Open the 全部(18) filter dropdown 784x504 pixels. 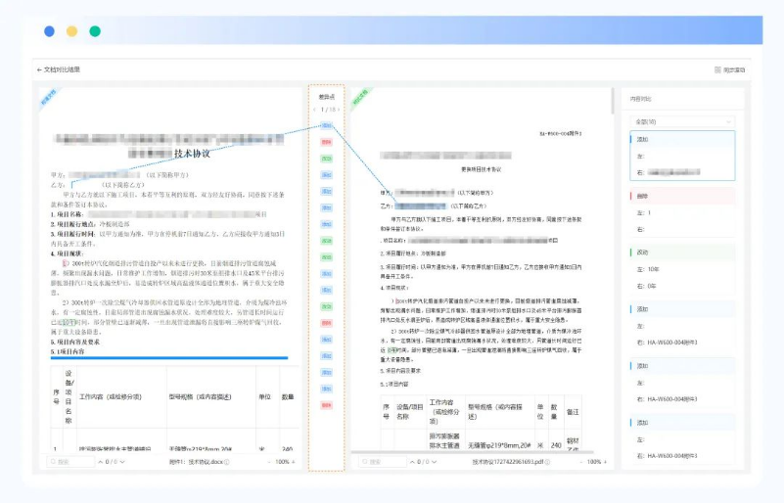681,121
